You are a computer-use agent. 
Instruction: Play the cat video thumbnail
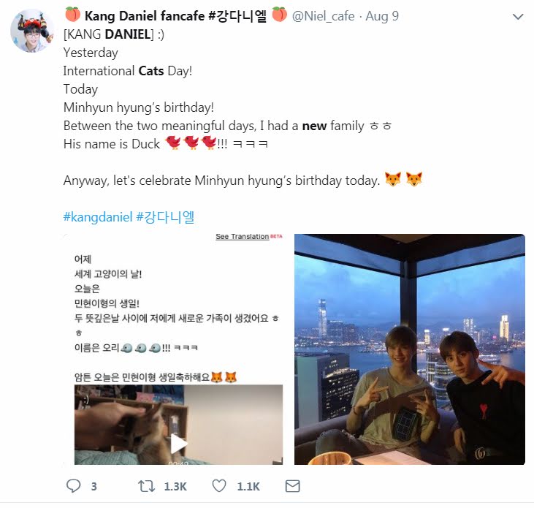pyautogui.click(x=178, y=424)
